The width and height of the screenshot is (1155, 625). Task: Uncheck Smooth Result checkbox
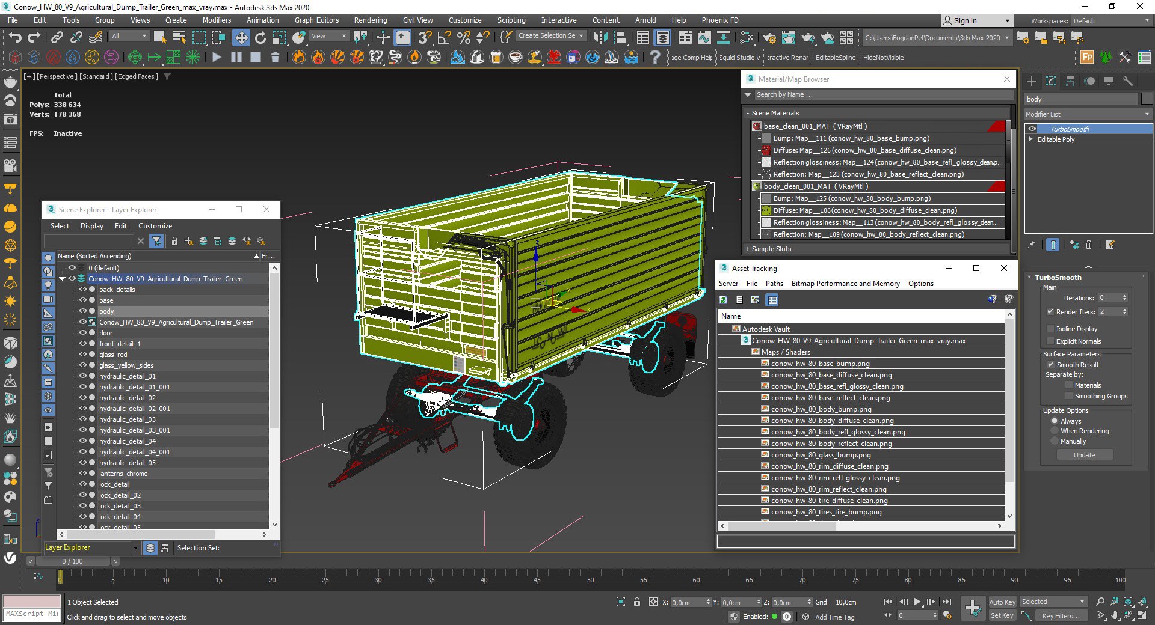click(x=1050, y=365)
